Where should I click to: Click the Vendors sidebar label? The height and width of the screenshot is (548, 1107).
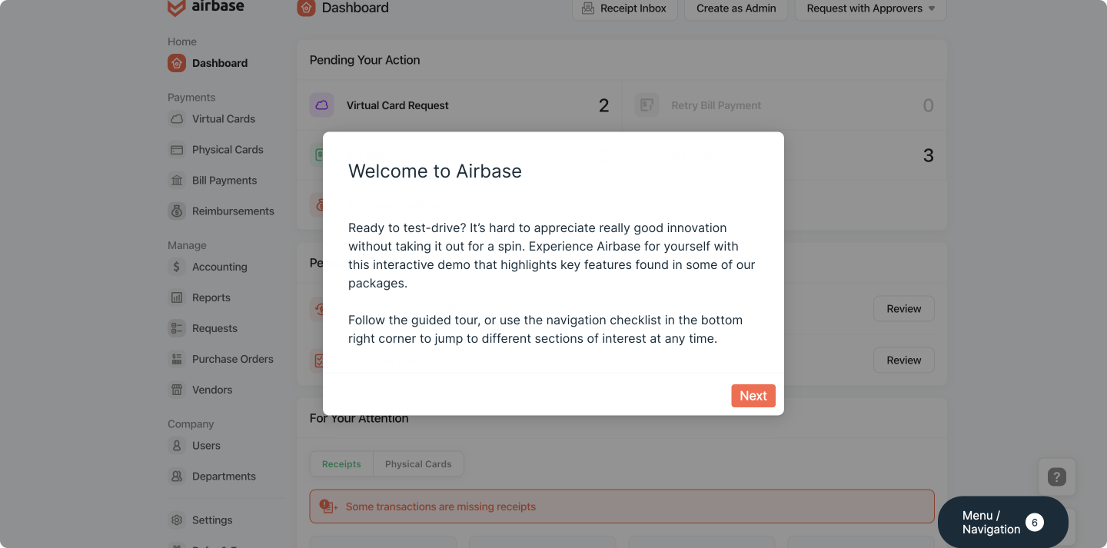pyautogui.click(x=212, y=390)
